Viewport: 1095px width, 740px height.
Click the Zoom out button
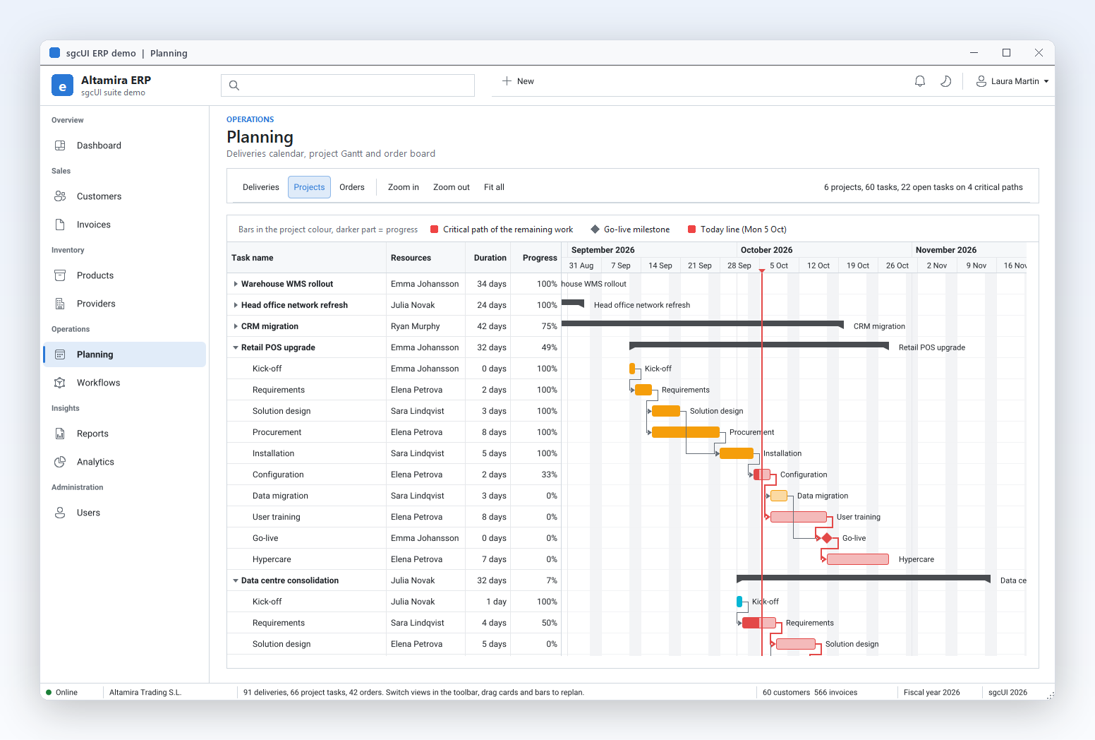coord(452,187)
